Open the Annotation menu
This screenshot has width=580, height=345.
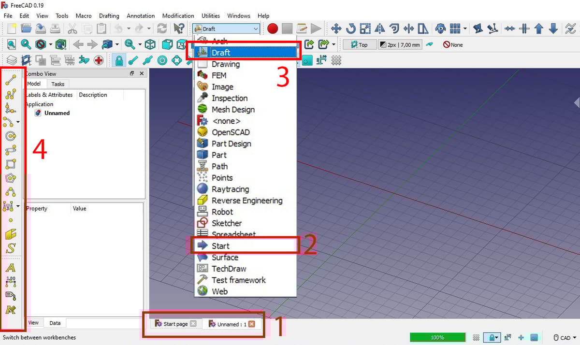click(x=141, y=16)
